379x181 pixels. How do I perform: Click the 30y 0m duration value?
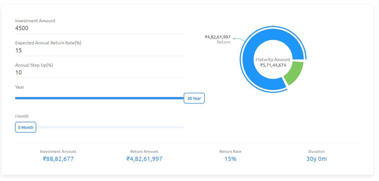click(x=317, y=159)
